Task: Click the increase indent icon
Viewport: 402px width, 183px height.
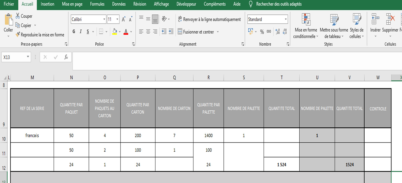Action: point(171,32)
